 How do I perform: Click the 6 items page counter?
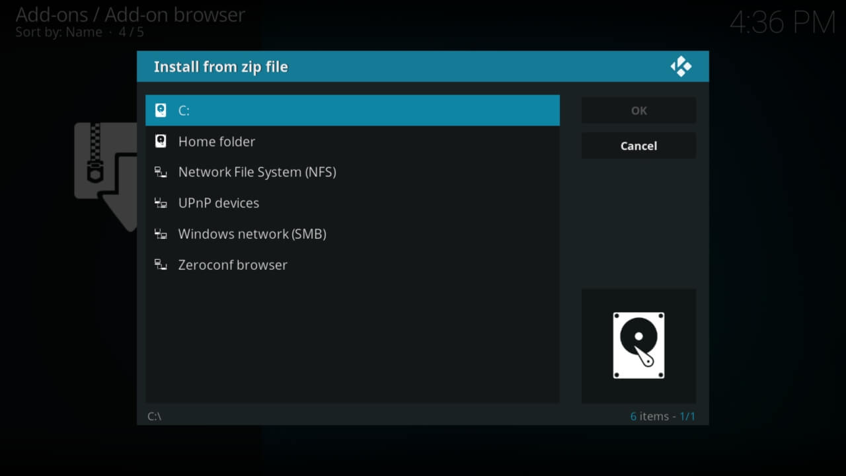pos(662,416)
